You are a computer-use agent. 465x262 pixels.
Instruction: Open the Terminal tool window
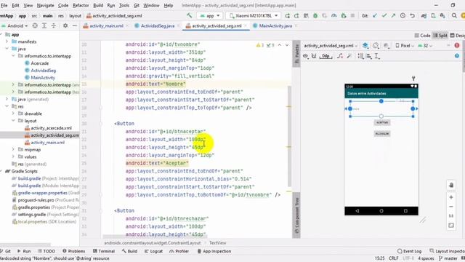(104, 251)
